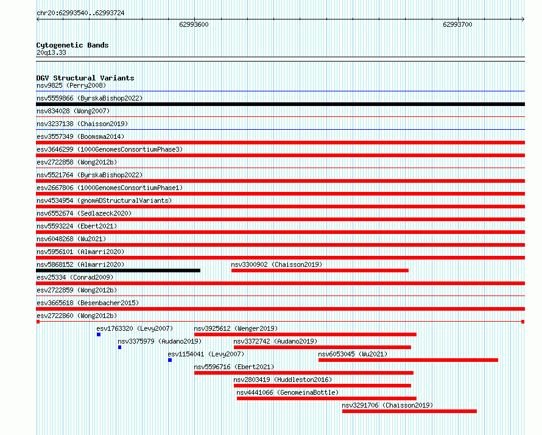The image size is (542, 435).
Task: Click the red bar under nsv3291706
Action: (409, 411)
